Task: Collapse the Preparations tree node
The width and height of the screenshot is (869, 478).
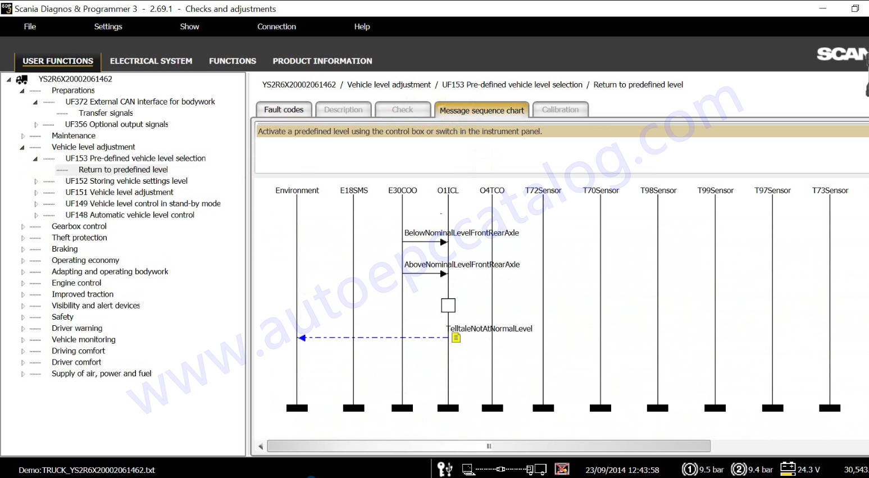Action: pos(22,90)
